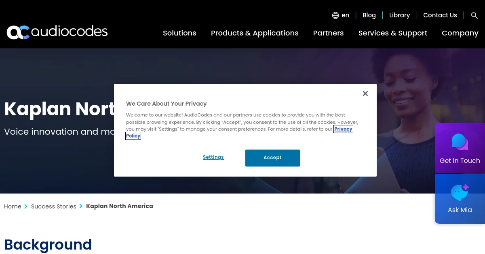Open the Privacy Policy link
485x254 pixels.
click(343, 129)
